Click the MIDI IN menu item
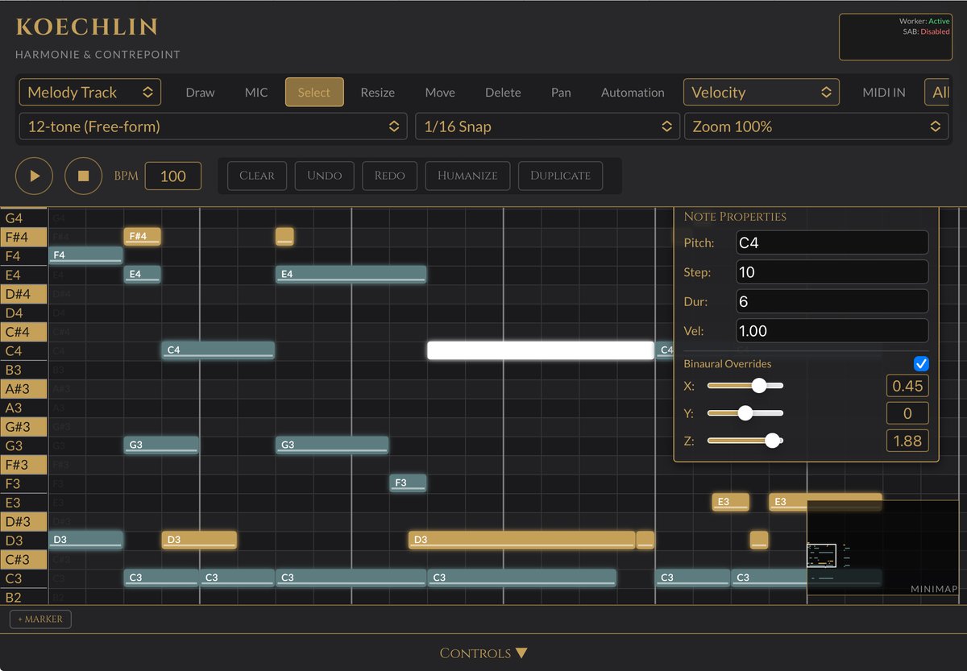This screenshot has width=967, height=671. (883, 92)
